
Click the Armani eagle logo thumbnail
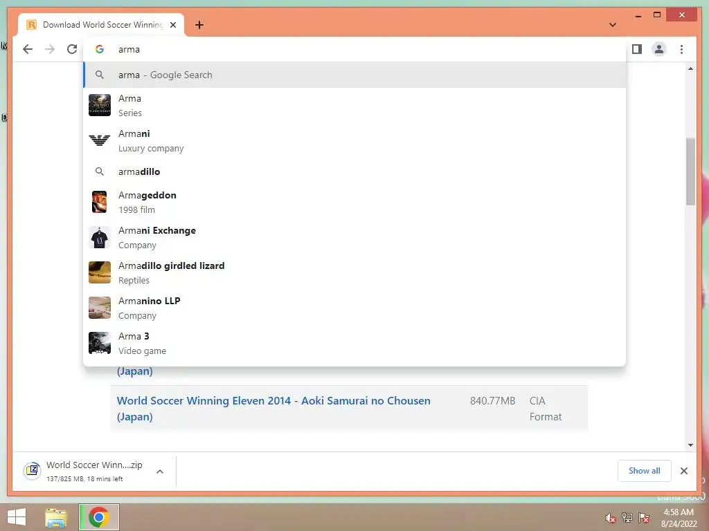(100, 140)
